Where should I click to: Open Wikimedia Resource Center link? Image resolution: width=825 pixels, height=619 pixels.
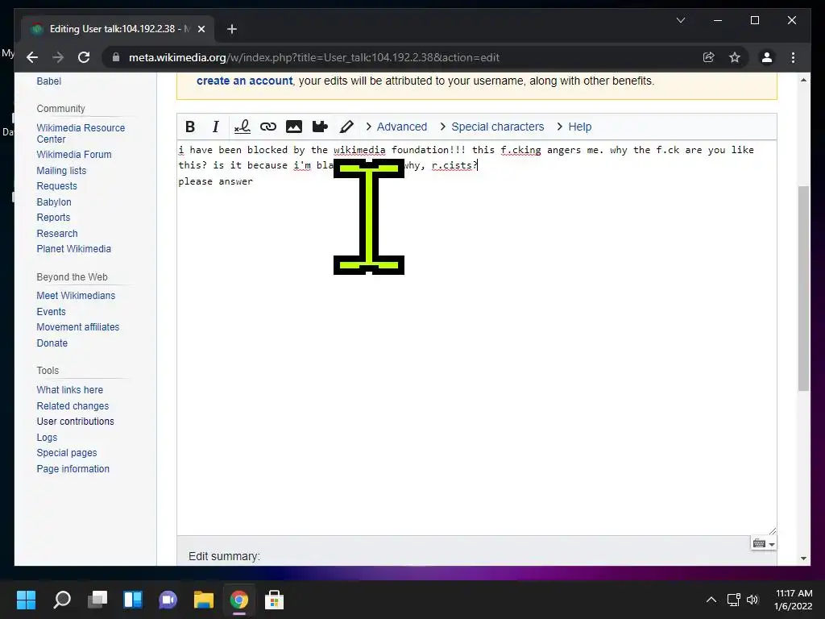pos(81,133)
